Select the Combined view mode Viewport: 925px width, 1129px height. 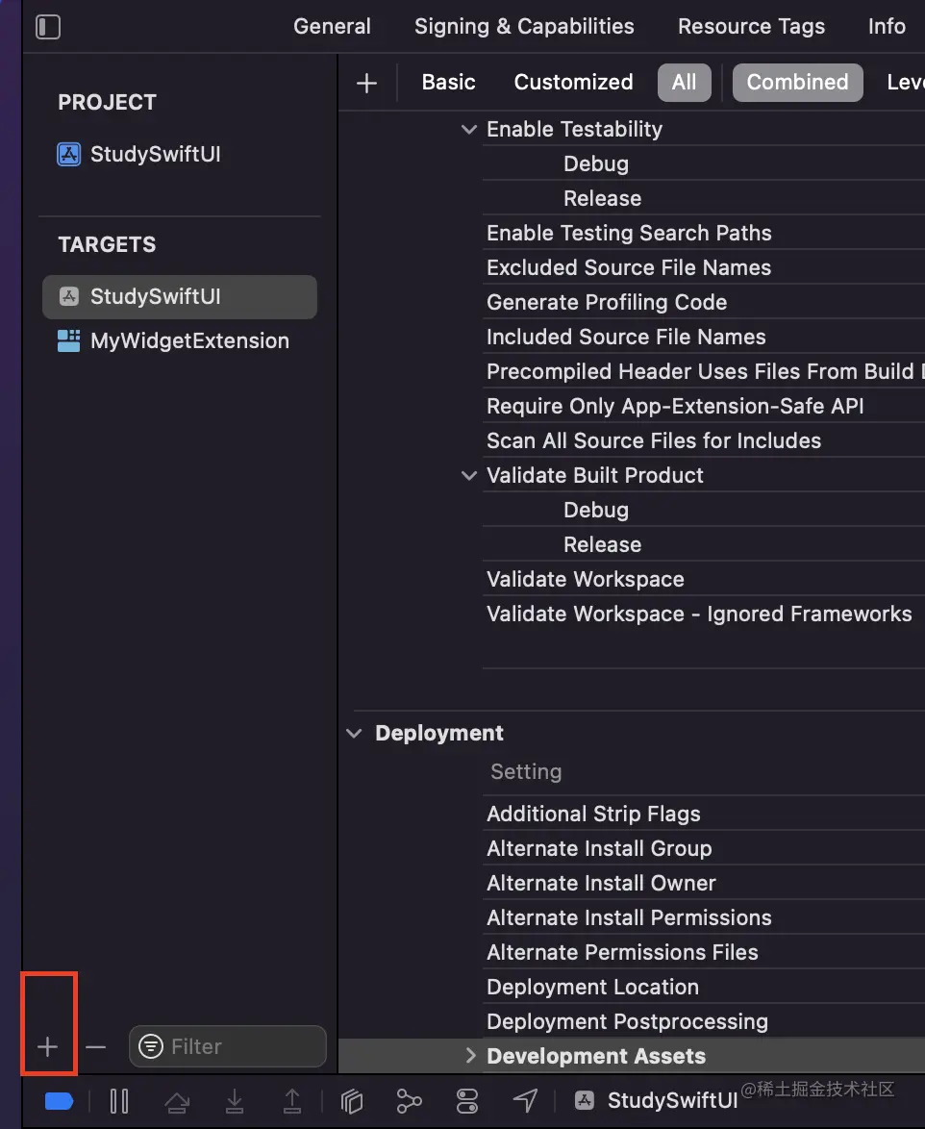point(797,83)
